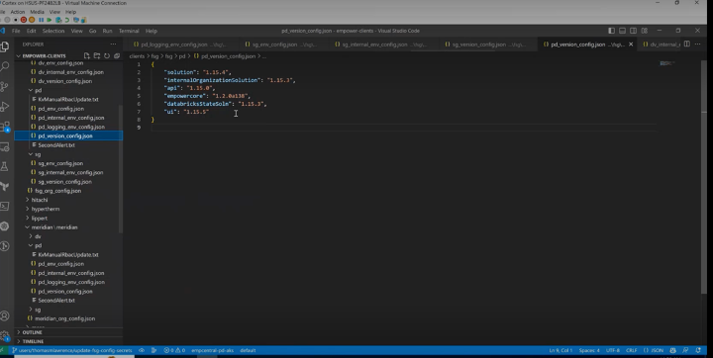Image resolution: width=713 pixels, height=358 pixels.
Task: Pause the virtual machine from the VM toolbar
Action: click(x=41, y=20)
